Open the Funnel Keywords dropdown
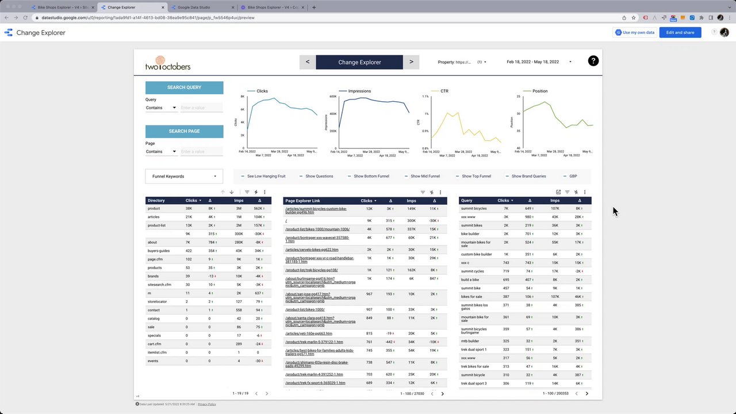The width and height of the screenshot is (736, 414). click(x=184, y=177)
